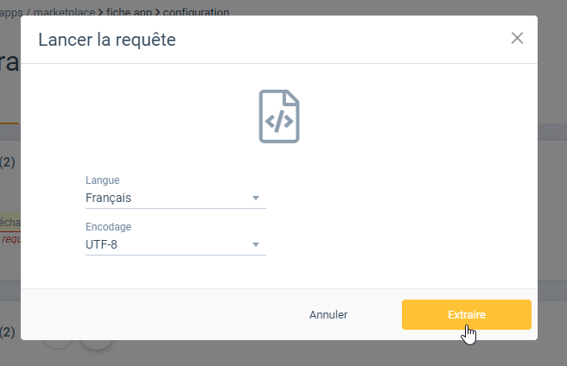Click the Langue dropdown arrow
567x366 pixels.
(x=255, y=198)
